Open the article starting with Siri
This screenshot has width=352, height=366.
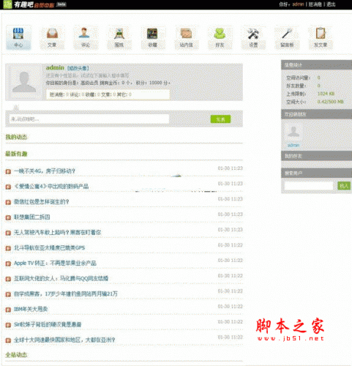point(48,325)
